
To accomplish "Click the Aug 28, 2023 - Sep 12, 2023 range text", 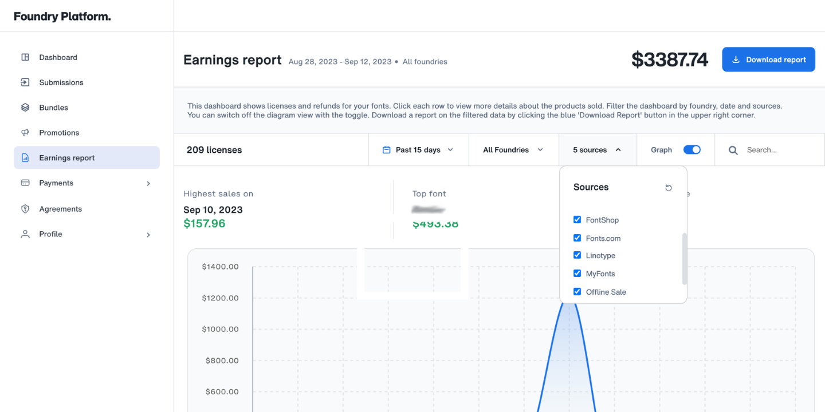I will click(x=340, y=62).
